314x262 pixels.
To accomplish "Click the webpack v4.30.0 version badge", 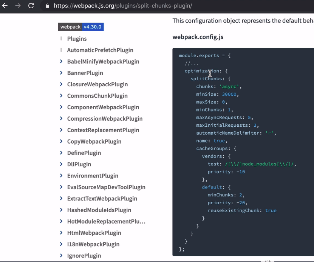I will (80, 27).
